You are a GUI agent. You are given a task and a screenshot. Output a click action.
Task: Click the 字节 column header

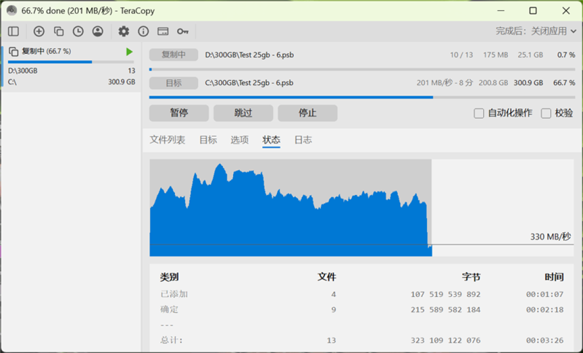tap(471, 277)
